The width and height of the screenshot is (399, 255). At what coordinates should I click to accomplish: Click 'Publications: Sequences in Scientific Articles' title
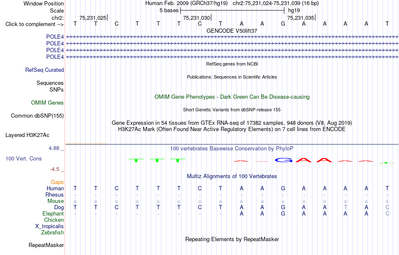(232, 77)
